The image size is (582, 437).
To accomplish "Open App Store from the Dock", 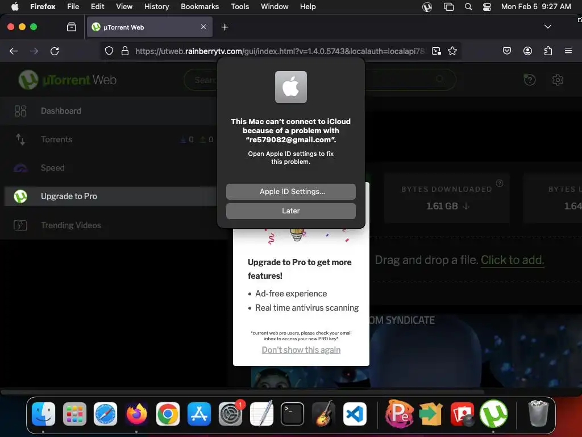I will (x=199, y=414).
